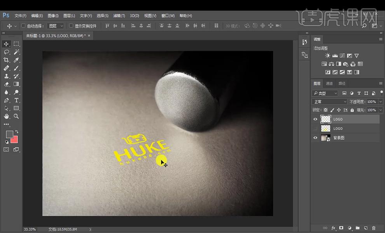Open layer filter 类型 dropdown

coord(325,93)
